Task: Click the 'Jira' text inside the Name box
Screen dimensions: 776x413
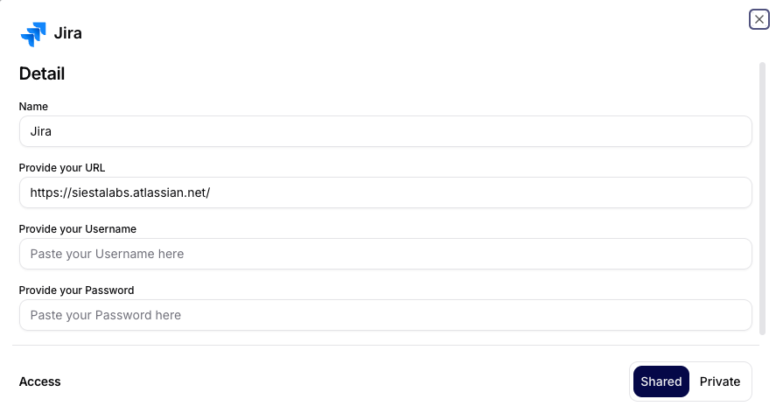Action: [x=42, y=132]
